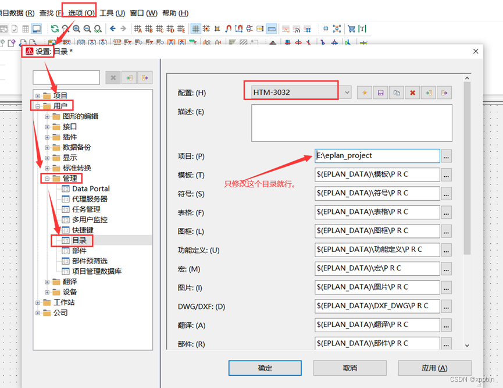Screen dimensions: 503x388
Task: Delete the configuration with the red X icon
Action: tap(412, 92)
